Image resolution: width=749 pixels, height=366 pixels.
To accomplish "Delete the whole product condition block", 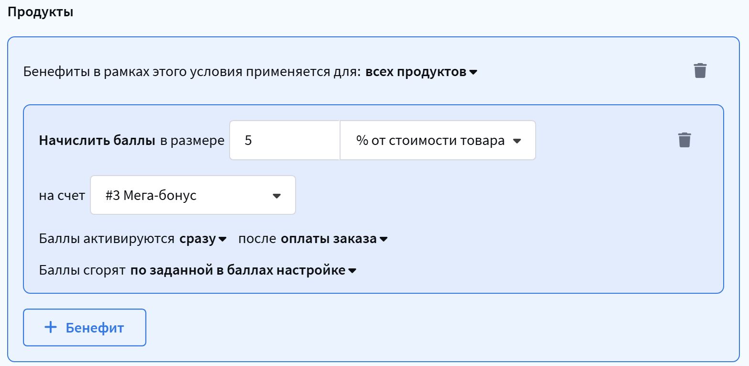I will (700, 71).
